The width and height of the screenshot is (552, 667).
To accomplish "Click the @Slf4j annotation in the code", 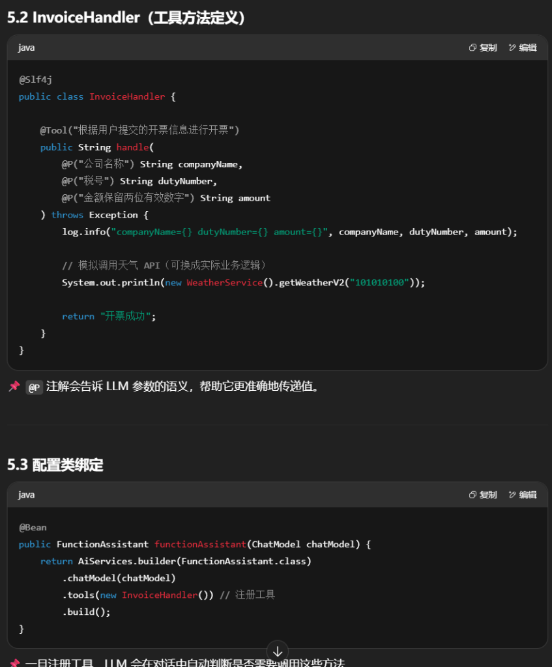I will tap(35, 79).
